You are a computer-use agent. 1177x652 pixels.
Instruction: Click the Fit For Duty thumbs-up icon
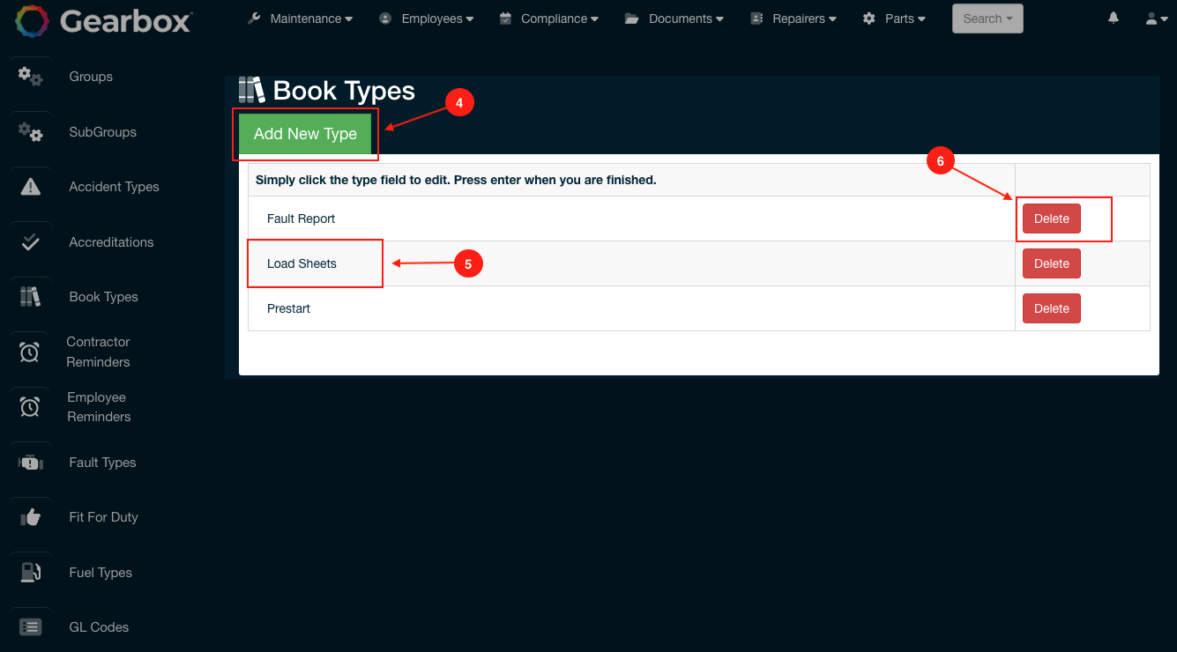pyautogui.click(x=30, y=517)
